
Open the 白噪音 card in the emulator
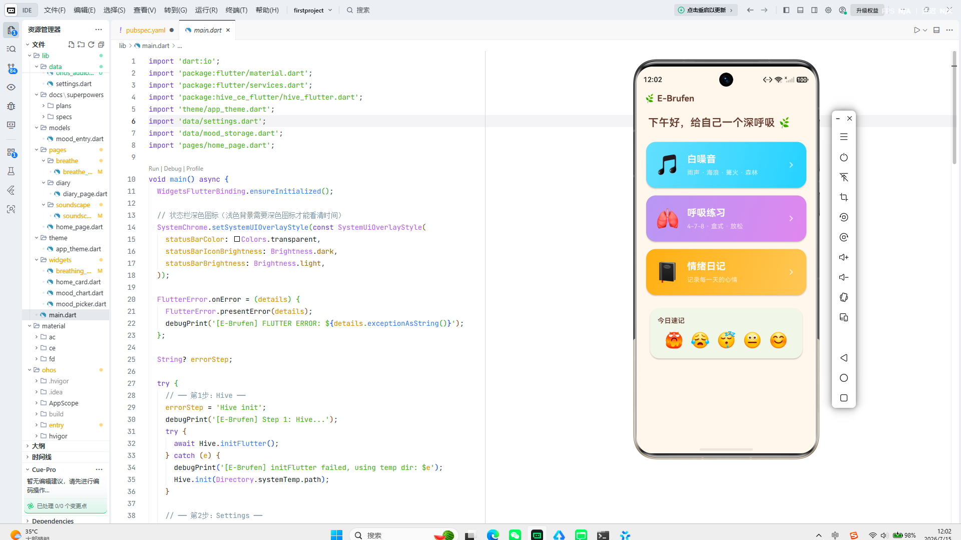click(x=726, y=165)
